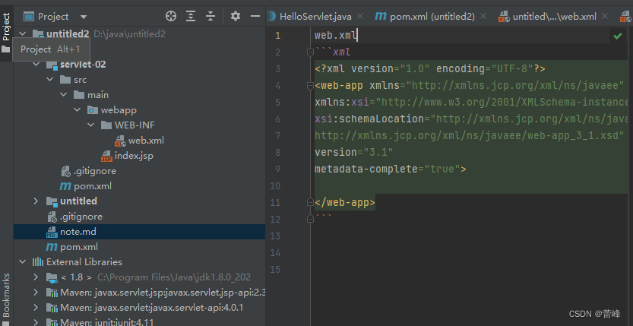Select the webapp folder row

point(139,109)
